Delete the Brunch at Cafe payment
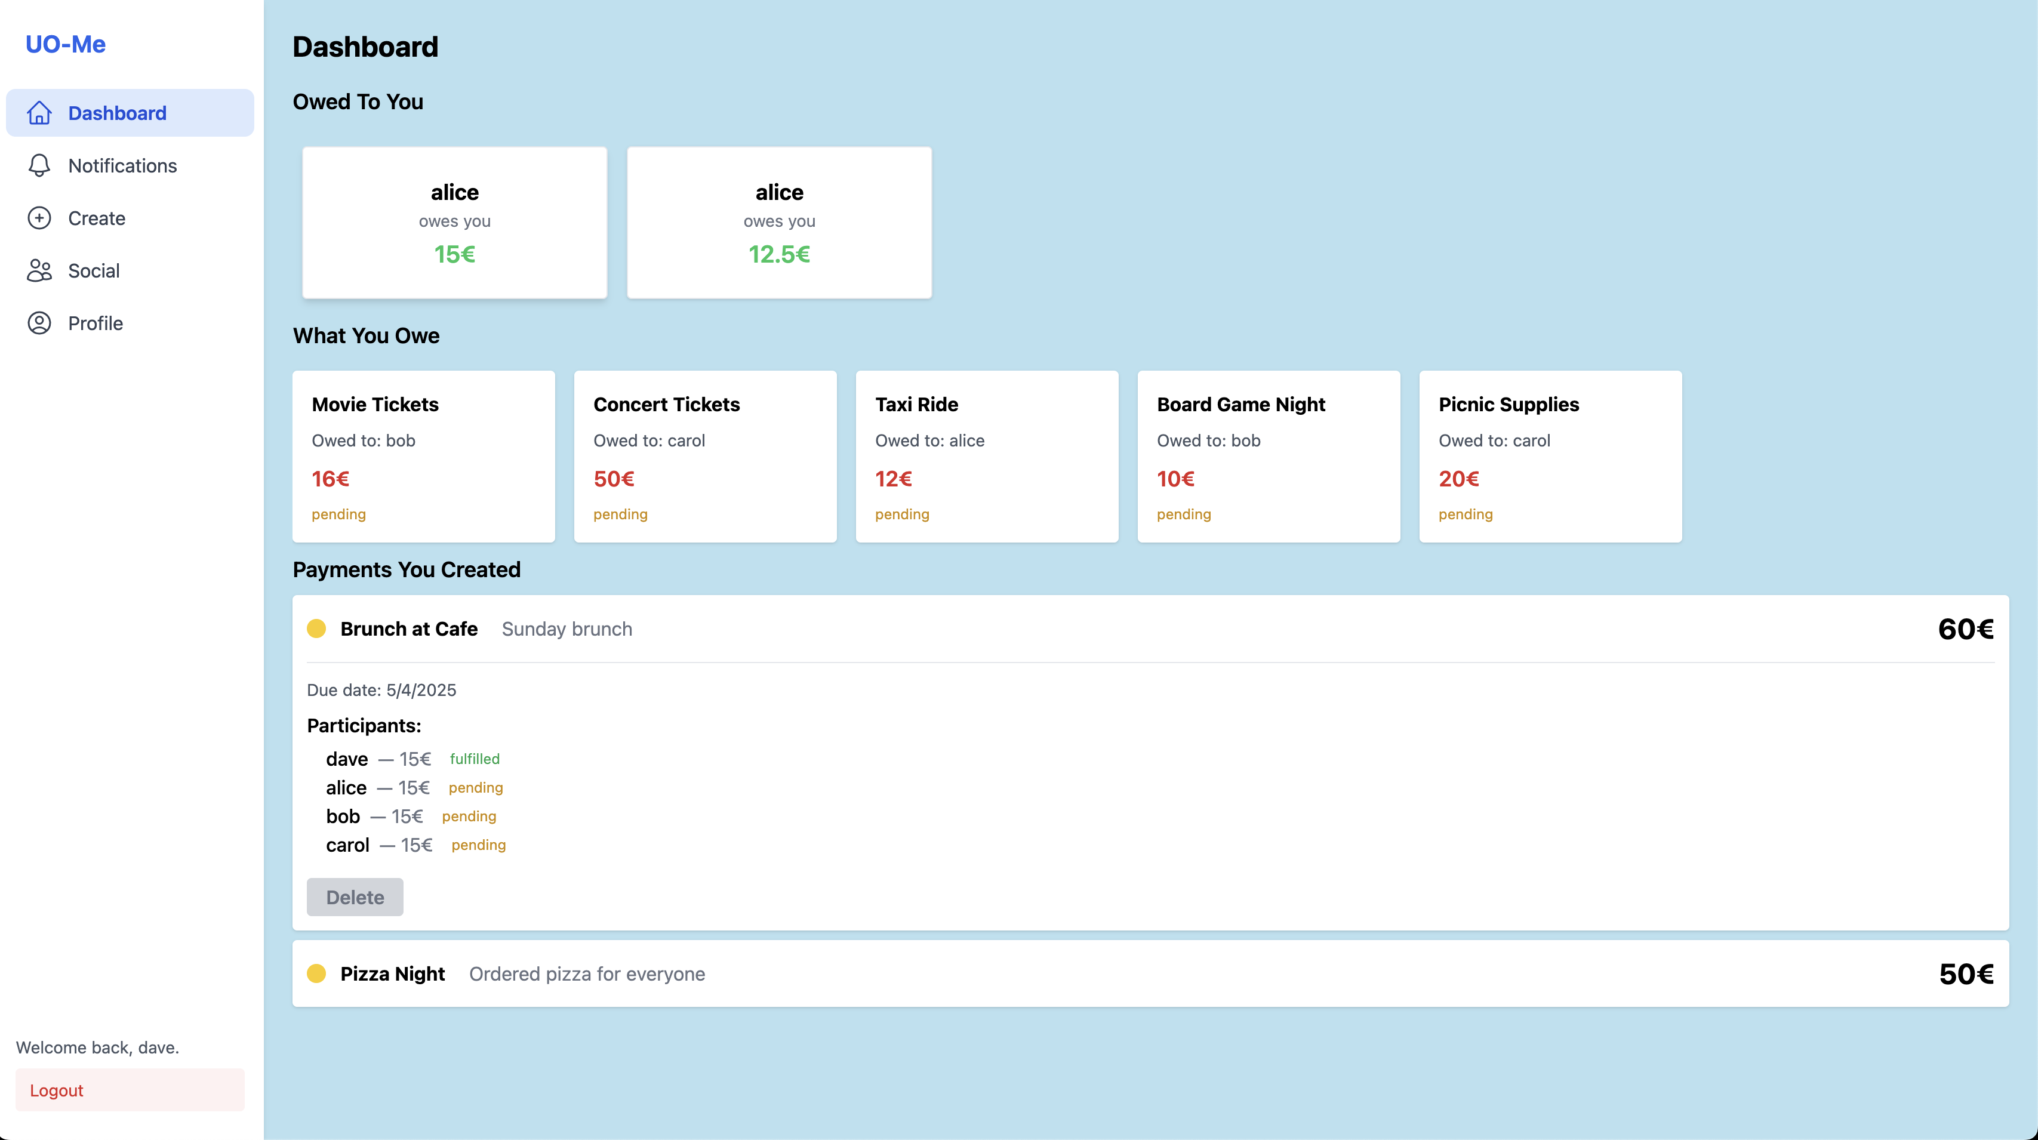 pyautogui.click(x=355, y=897)
